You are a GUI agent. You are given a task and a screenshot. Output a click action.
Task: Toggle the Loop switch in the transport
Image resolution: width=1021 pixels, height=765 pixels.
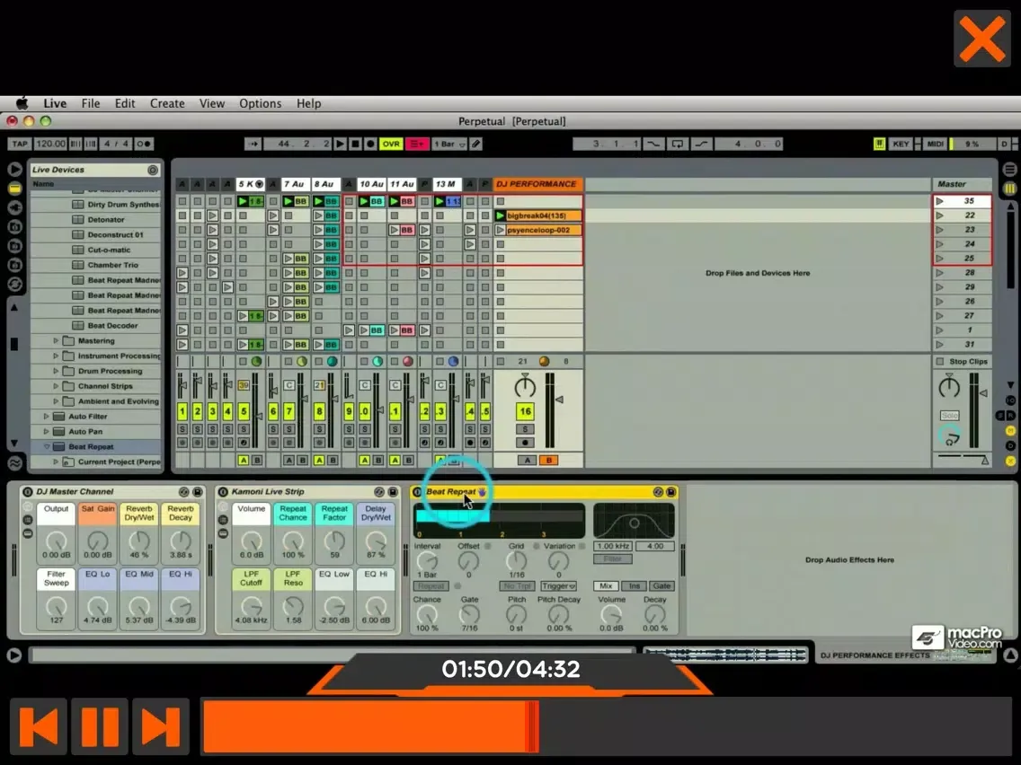coord(677,144)
